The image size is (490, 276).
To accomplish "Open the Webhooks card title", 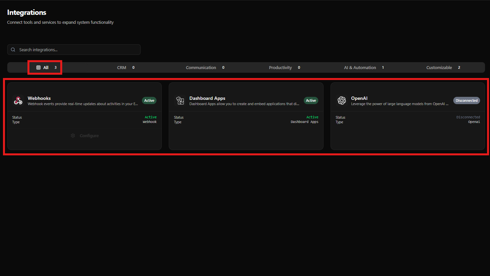I will [x=39, y=98].
